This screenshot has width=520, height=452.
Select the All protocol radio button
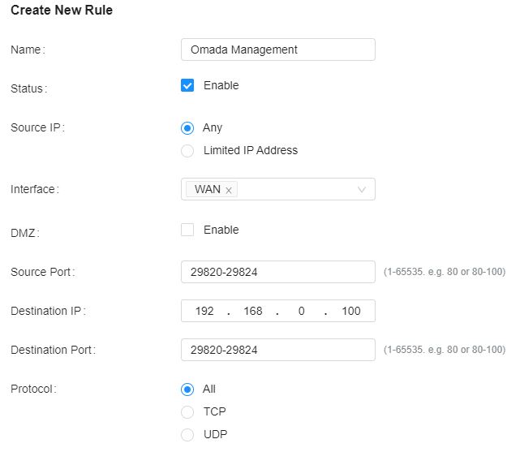[x=187, y=389]
